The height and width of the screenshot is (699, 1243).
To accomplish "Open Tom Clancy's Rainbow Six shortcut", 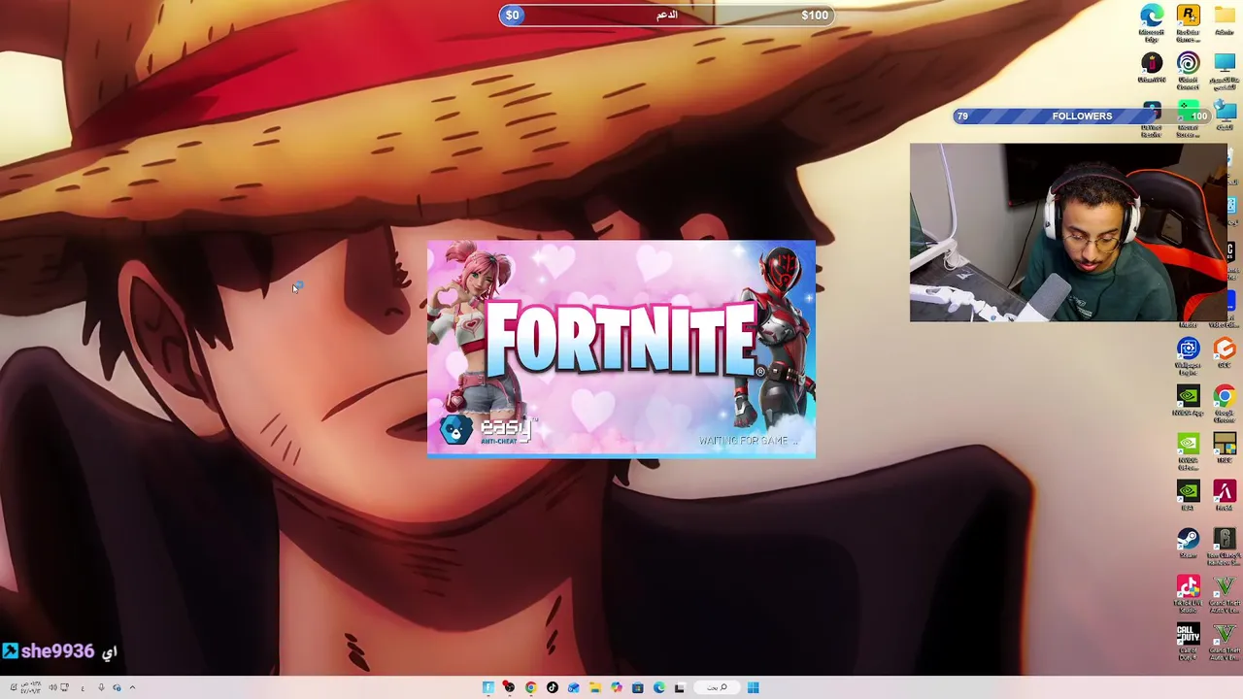I will [1225, 547].
